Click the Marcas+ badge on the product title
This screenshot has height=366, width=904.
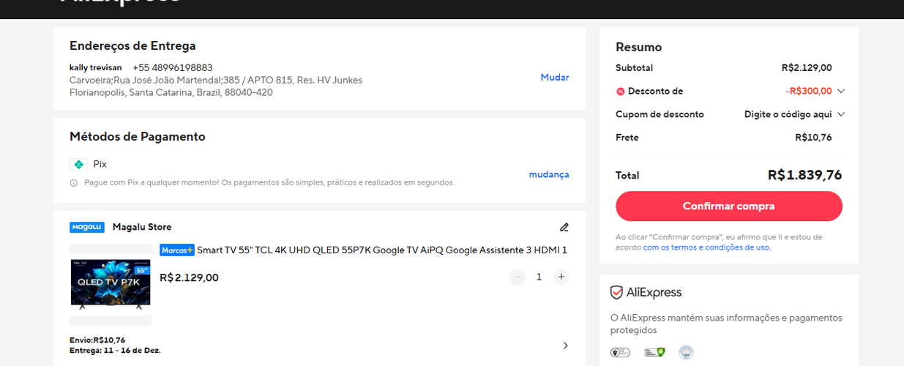pyautogui.click(x=177, y=250)
